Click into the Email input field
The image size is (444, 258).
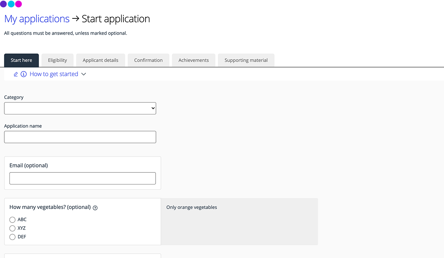pos(82,178)
